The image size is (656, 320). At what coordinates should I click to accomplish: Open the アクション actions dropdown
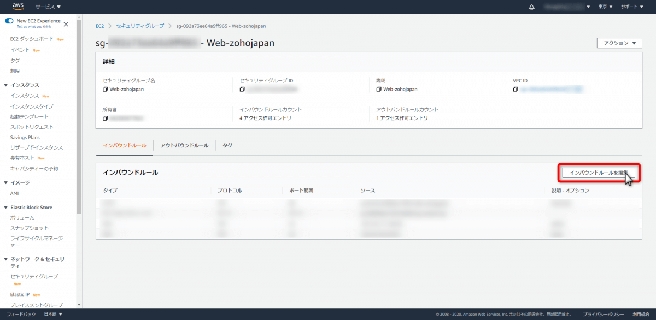pyautogui.click(x=619, y=43)
